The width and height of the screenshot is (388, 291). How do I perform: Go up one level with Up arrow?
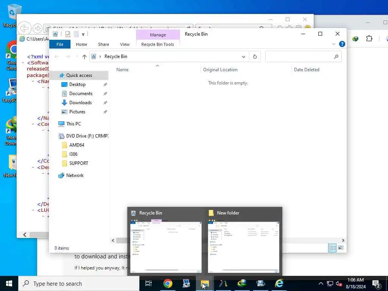coord(84,57)
